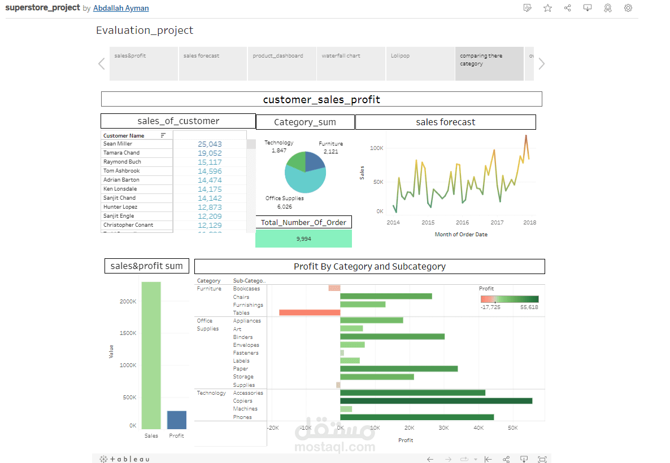The width and height of the screenshot is (670, 463).
Task: Click the blue Profit bar in sales&profit sum
Action: click(x=176, y=420)
